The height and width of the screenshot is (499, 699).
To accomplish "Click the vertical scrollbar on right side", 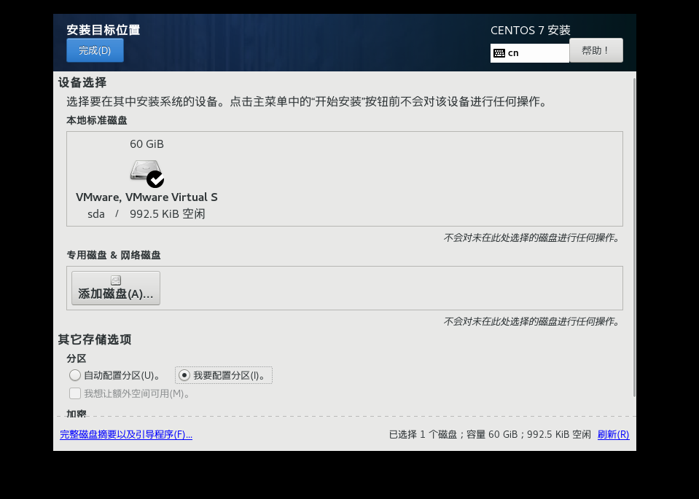I will point(634,237).
